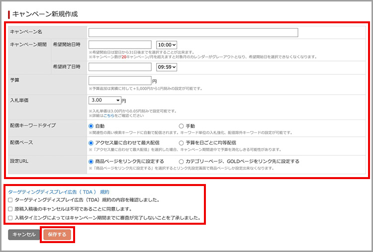Select the 自動 keyword type radio button
This screenshot has height=252, width=373.
click(x=91, y=126)
